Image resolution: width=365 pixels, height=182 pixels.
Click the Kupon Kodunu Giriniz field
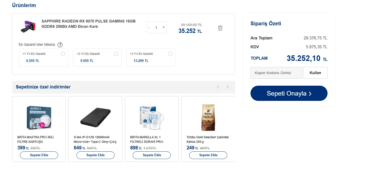pyautogui.click(x=276, y=73)
